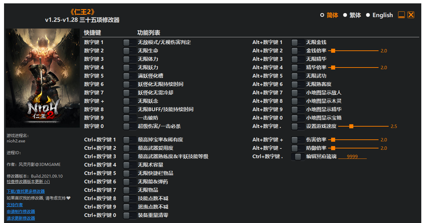The image size is (426, 223).
Task: Open 检查修改器版本更新 link
Action: tap(28, 182)
